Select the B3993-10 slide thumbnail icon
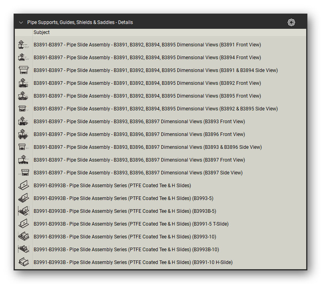This screenshot has width=321, height=284. click(x=24, y=236)
